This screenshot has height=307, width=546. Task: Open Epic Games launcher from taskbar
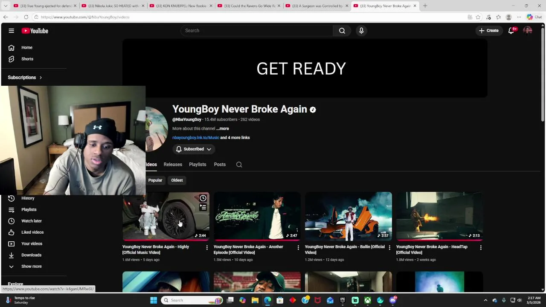pos(343,300)
